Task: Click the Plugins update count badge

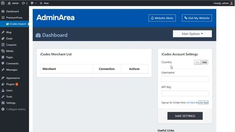Action: [17, 84]
